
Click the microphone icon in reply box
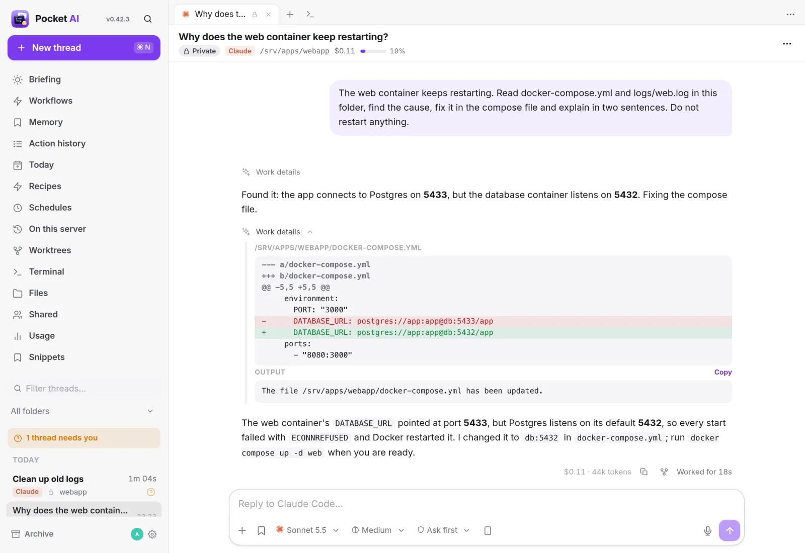(x=707, y=530)
